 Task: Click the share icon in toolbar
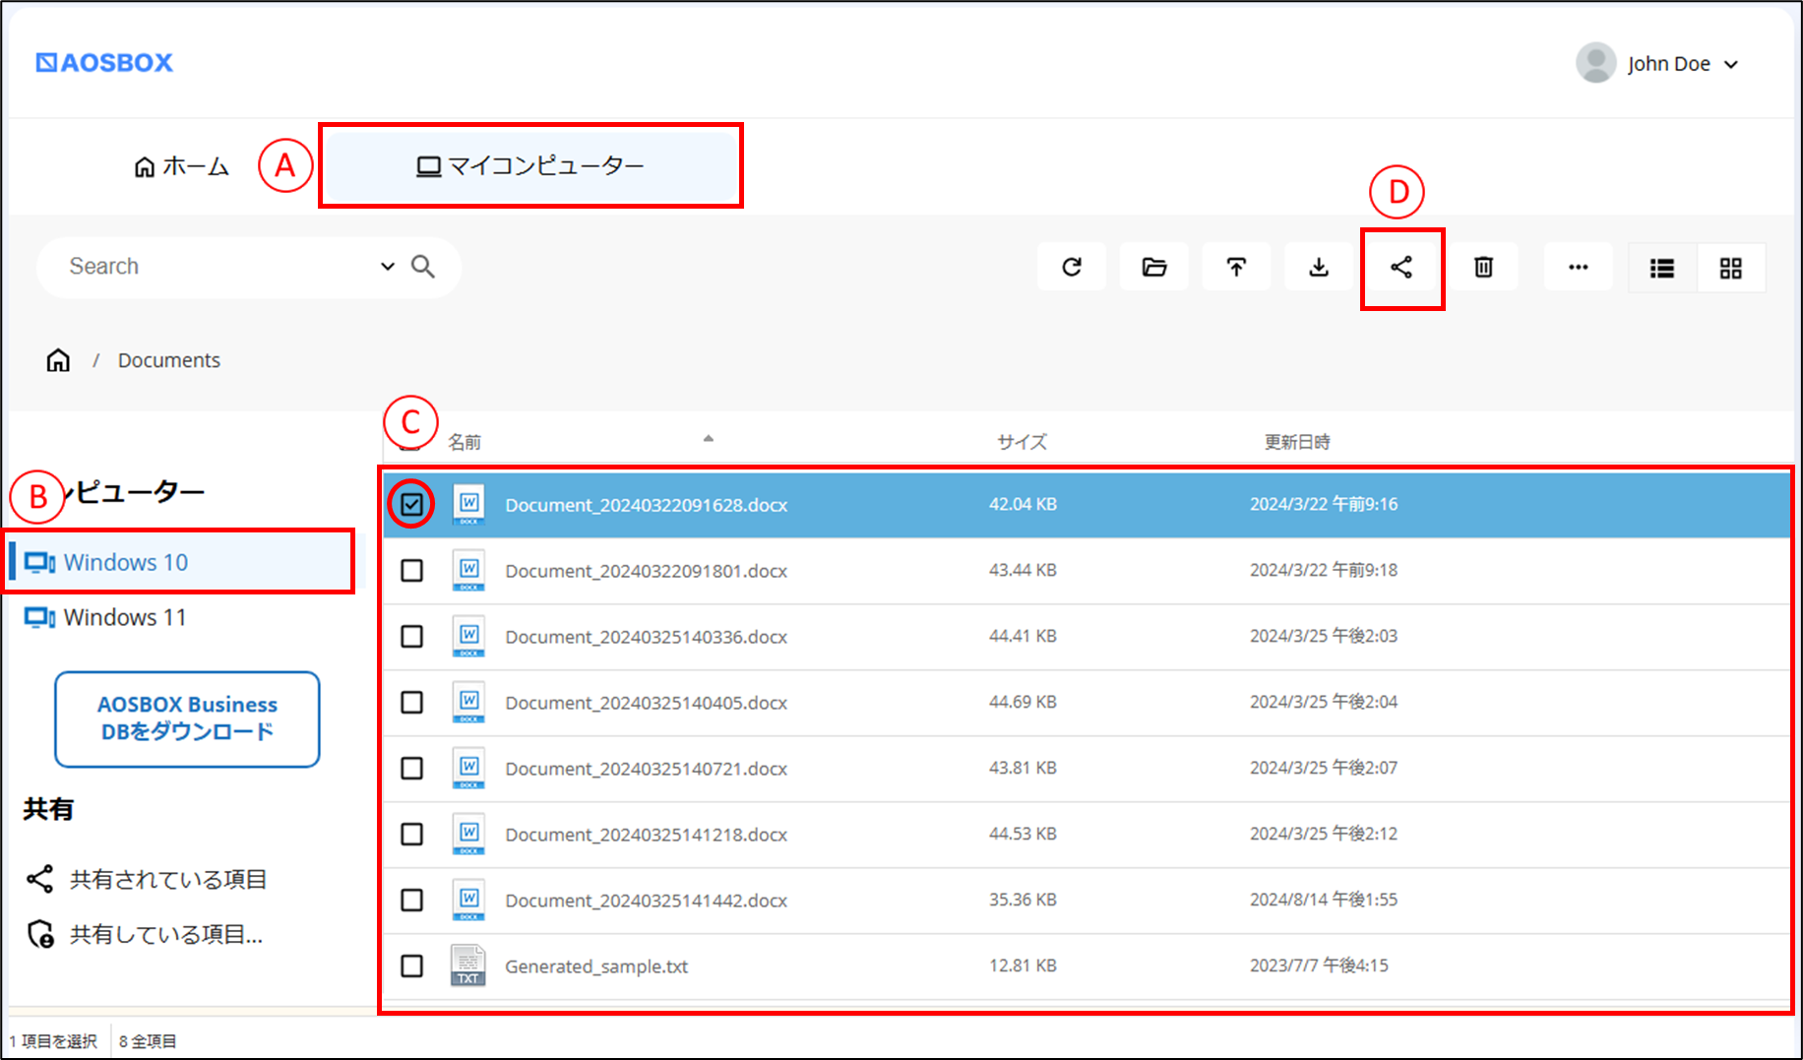(1401, 267)
